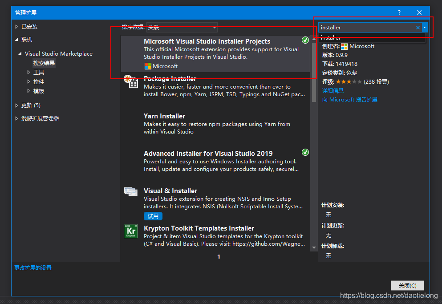Click 向 Microsoft 报告扩展 link

pyautogui.click(x=349, y=100)
